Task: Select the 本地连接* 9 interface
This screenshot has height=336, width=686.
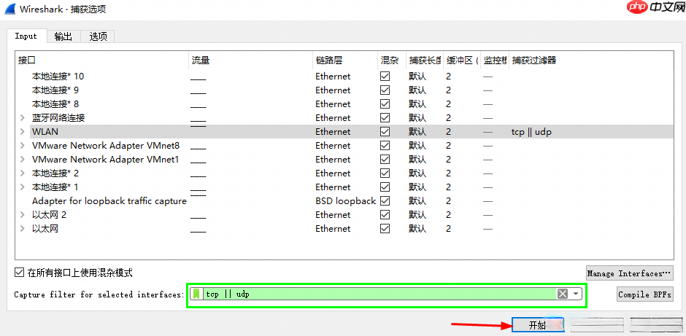Action: 55,90
